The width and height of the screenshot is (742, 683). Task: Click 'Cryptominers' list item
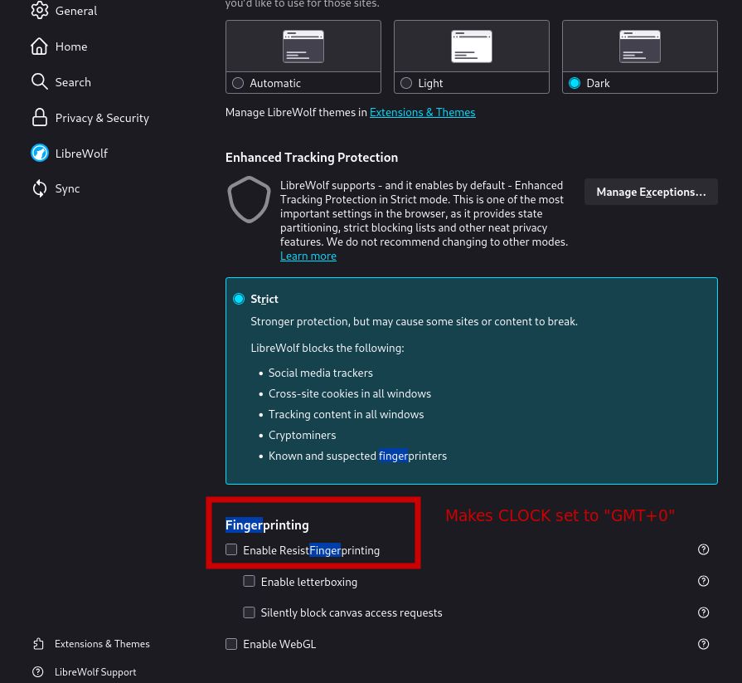click(x=302, y=435)
